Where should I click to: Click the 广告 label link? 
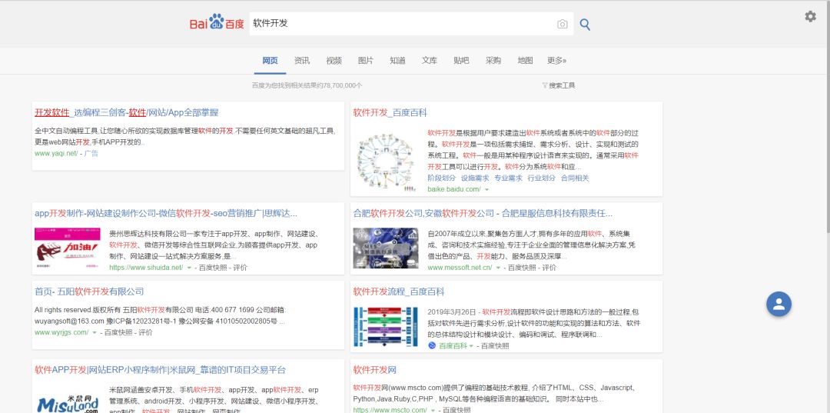[x=91, y=154]
